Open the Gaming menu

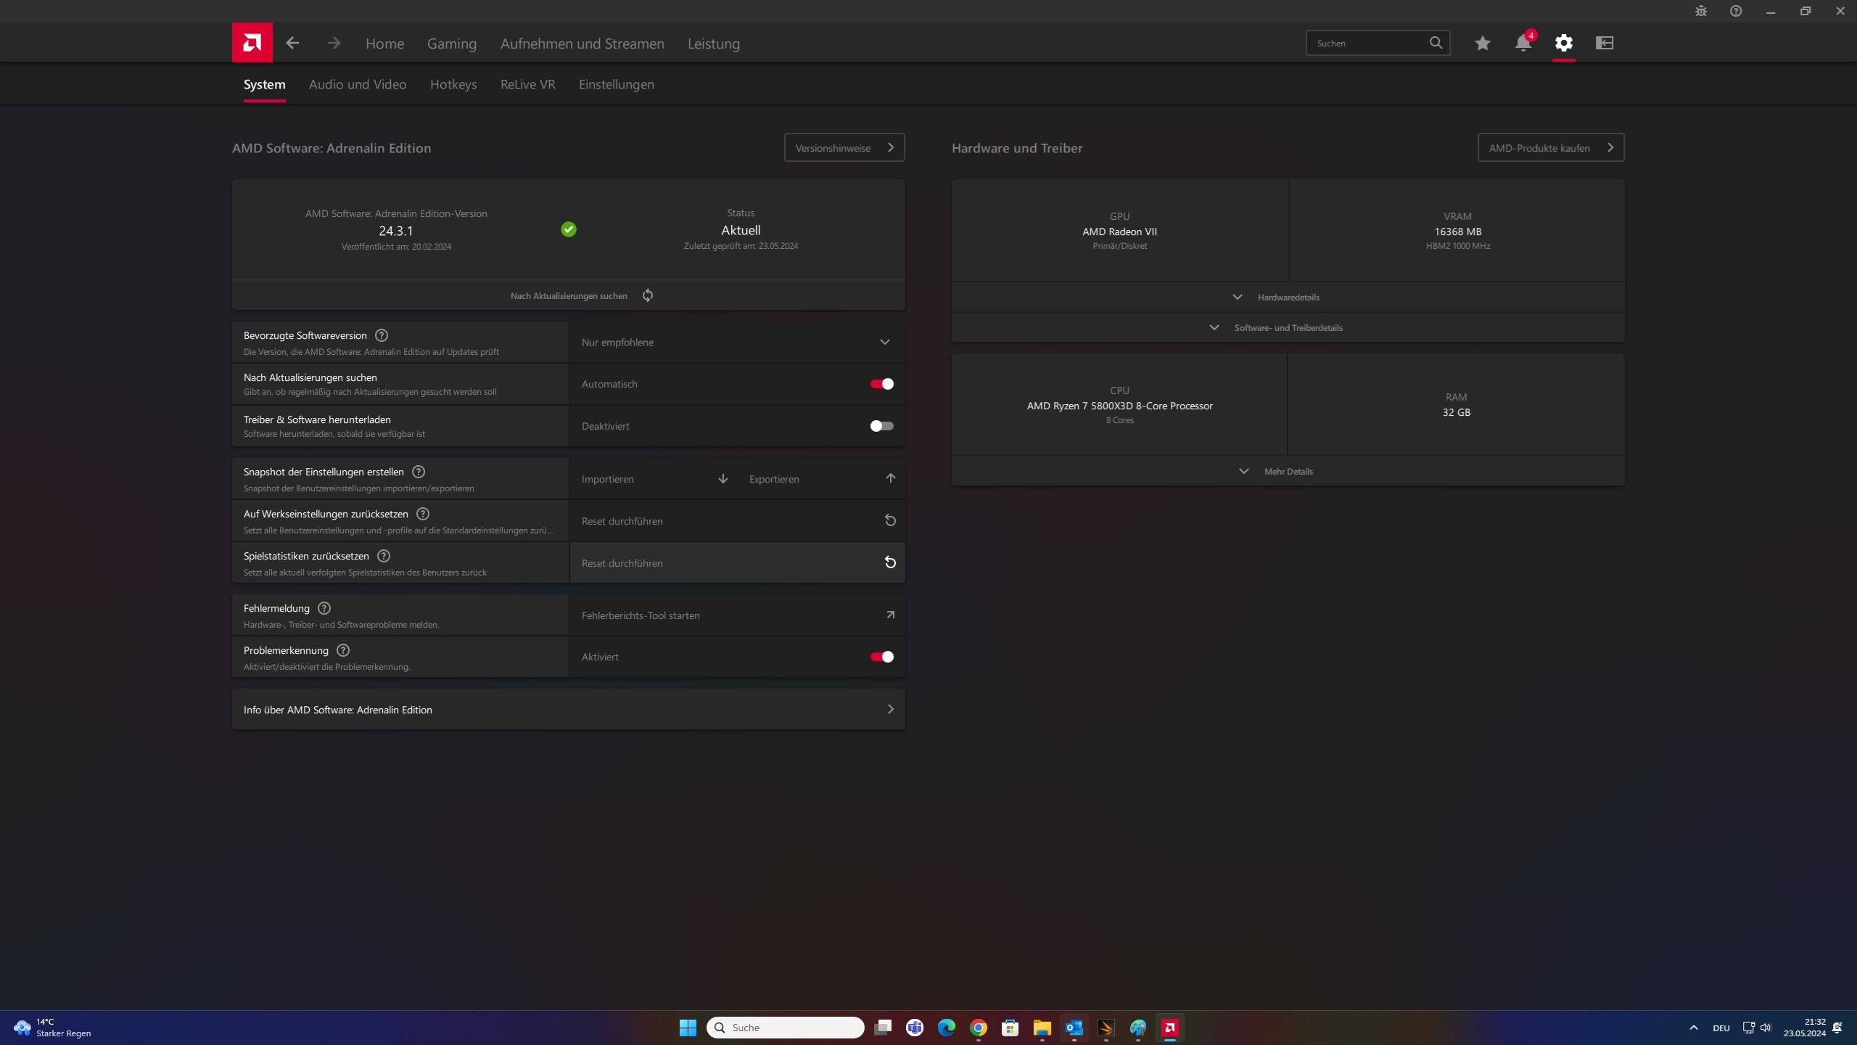[451, 44]
